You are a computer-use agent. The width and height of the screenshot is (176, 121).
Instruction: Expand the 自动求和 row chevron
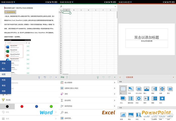pyautogui.click(x=114, y=100)
